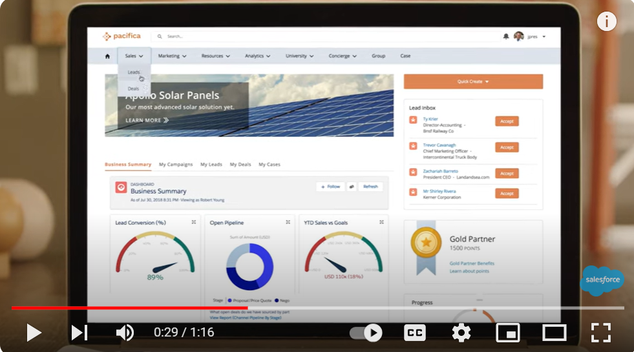
Task: Open Gold Partner Benefits link
Action: pyautogui.click(x=472, y=264)
